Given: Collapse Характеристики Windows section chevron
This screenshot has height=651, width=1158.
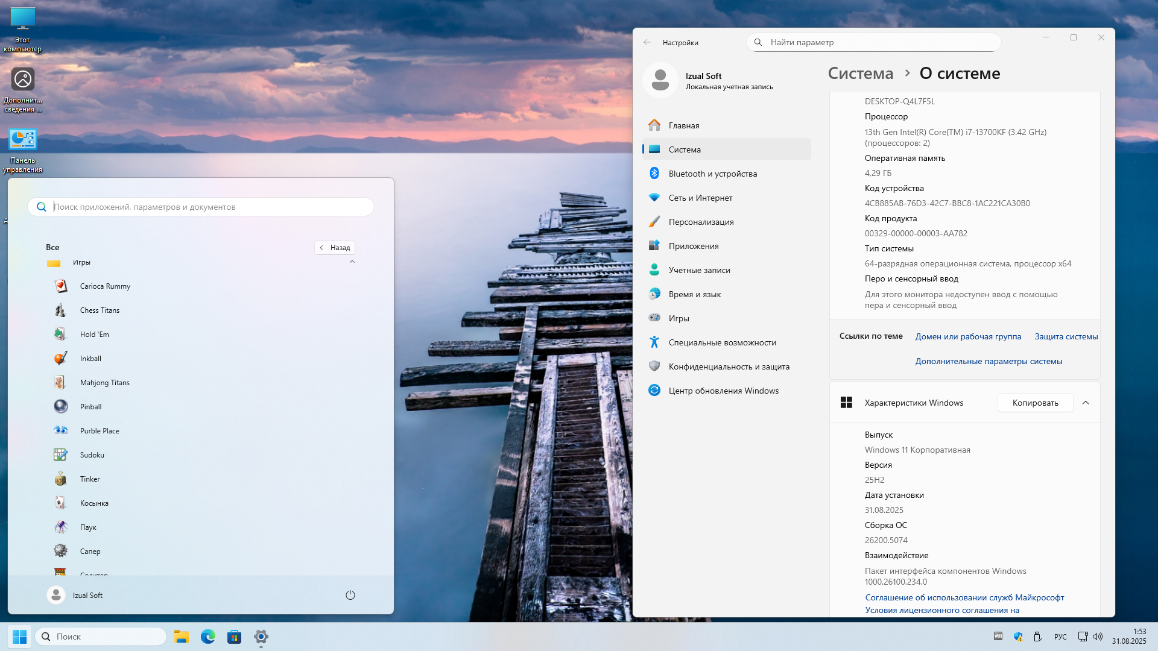Looking at the screenshot, I should pyautogui.click(x=1086, y=403).
